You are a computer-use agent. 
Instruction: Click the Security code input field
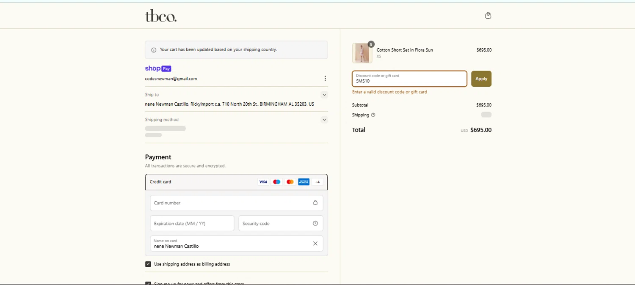click(x=275, y=223)
